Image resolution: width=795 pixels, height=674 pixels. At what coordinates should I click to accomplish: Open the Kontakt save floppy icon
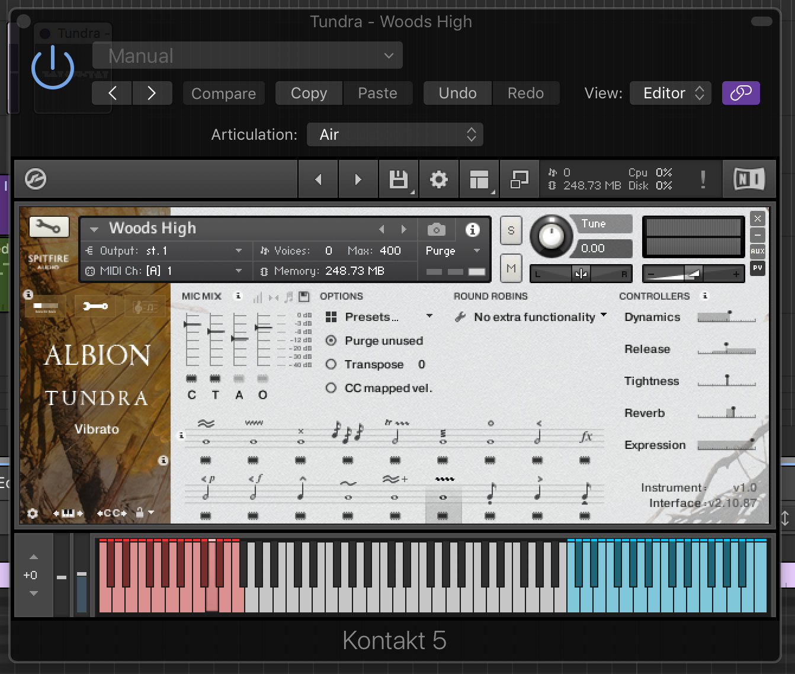(x=398, y=179)
